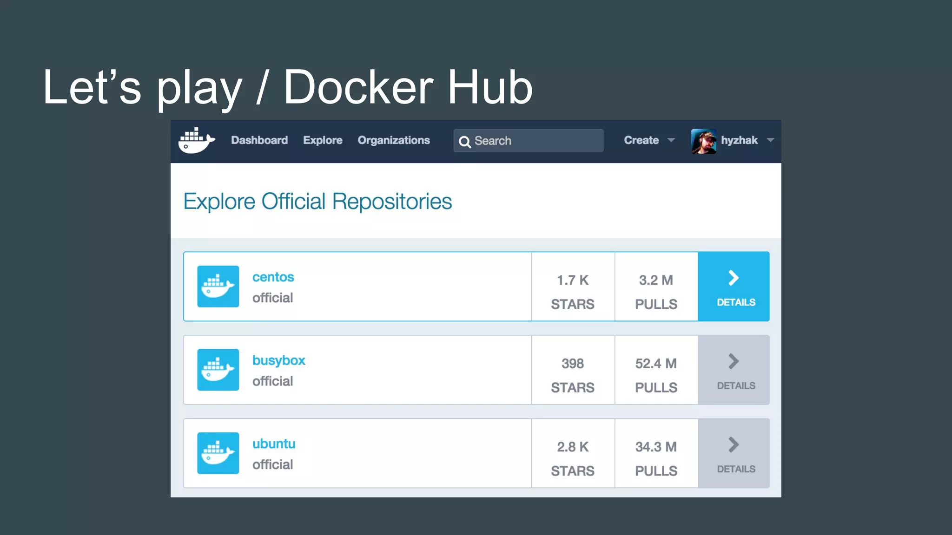Image resolution: width=952 pixels, height=535 pixels.
Task: Open the hyzhak username menu
Action: pos(739,140)
